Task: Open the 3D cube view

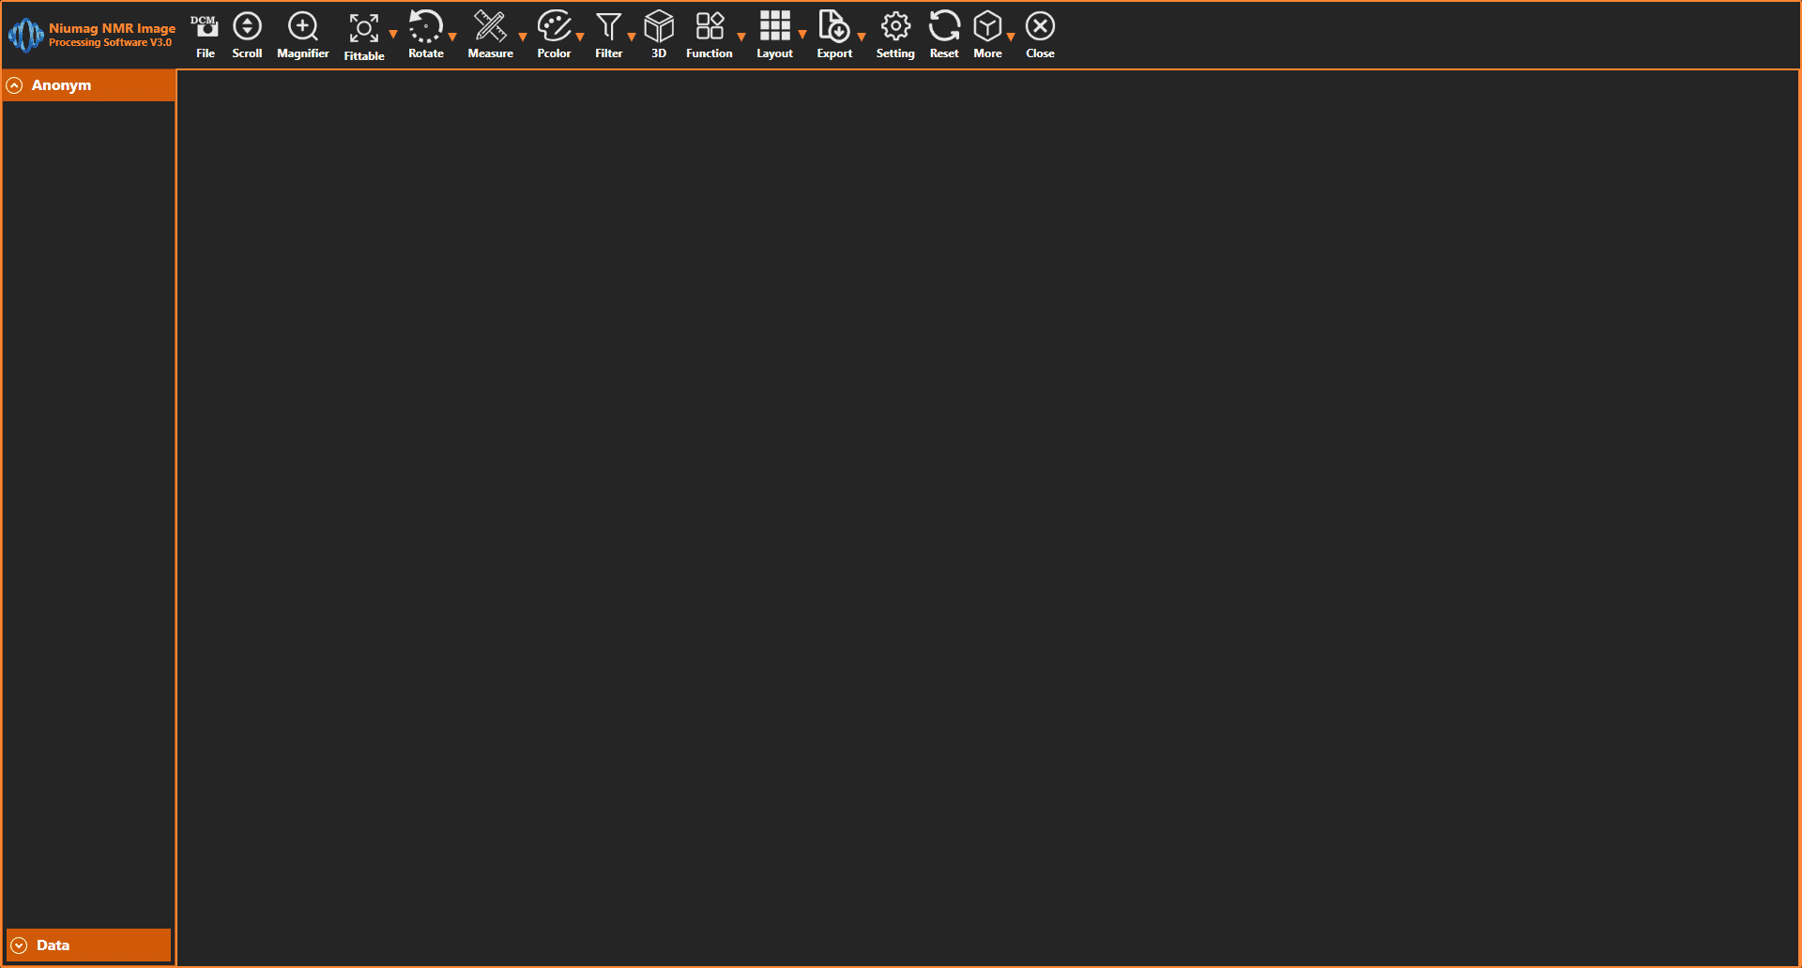Action: [x=659, y=27]
